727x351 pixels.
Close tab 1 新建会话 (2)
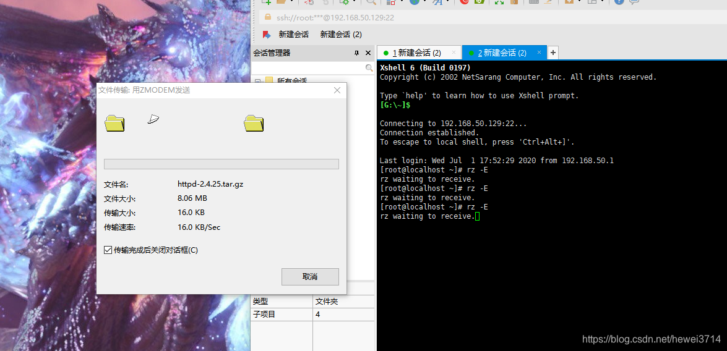(x=454, y=53)
